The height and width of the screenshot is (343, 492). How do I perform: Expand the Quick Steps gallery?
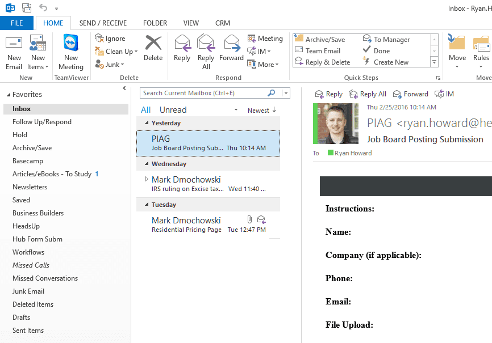[x=434, y=62]
